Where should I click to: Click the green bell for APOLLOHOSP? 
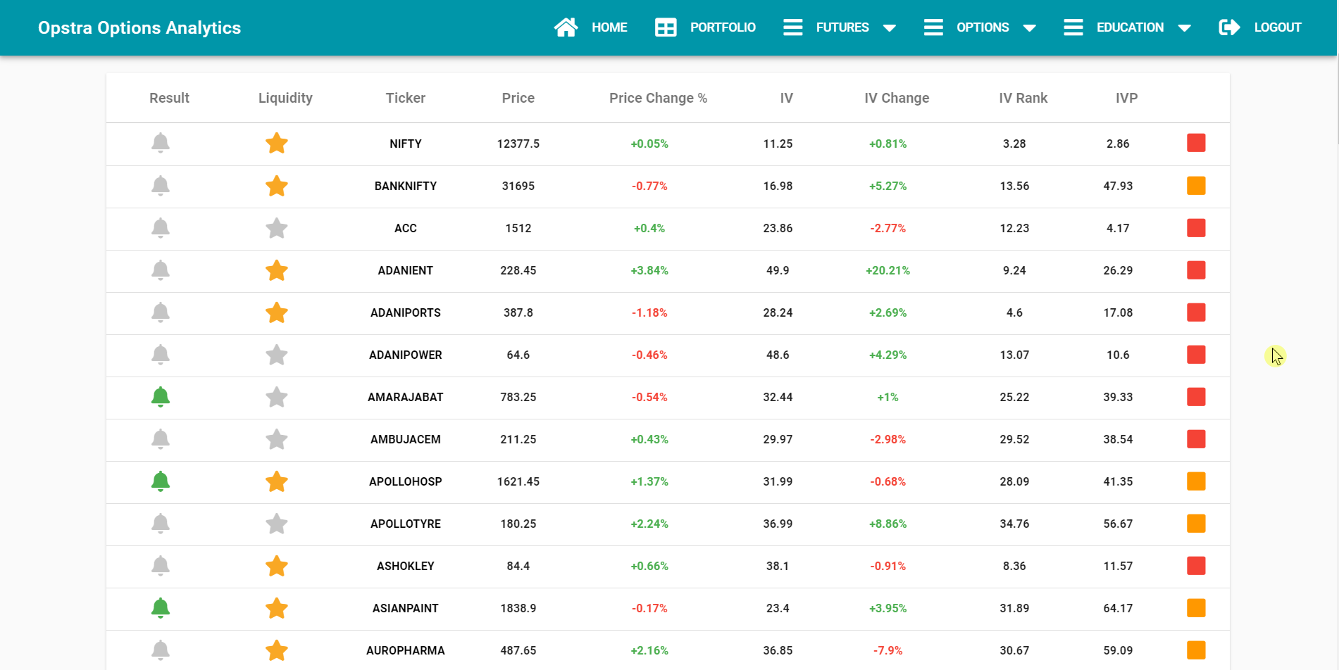pos(161,481)
